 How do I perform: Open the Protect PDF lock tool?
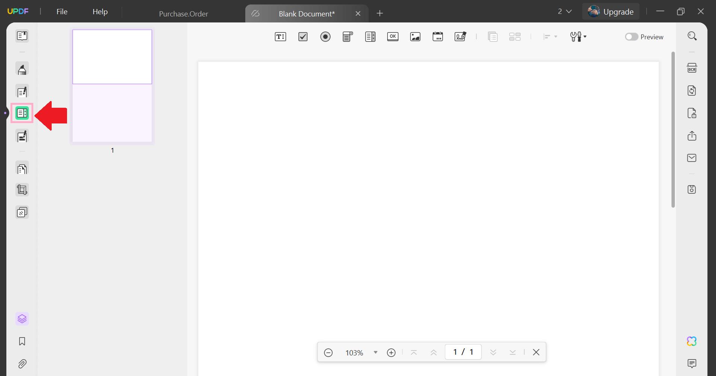[692, 113]
